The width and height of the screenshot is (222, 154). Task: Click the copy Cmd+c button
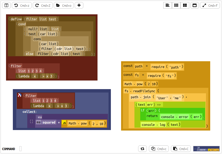coord(159,149)
